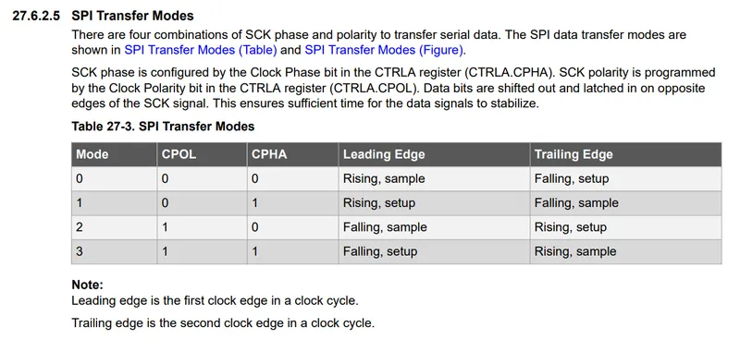Click the Table 27-3 caption text

click(x=163, y=127)
